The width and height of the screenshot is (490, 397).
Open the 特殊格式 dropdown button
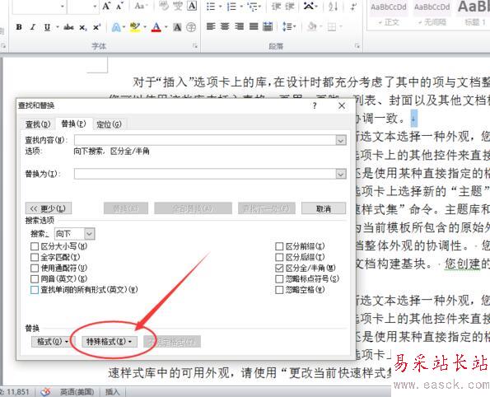point(109,342)
